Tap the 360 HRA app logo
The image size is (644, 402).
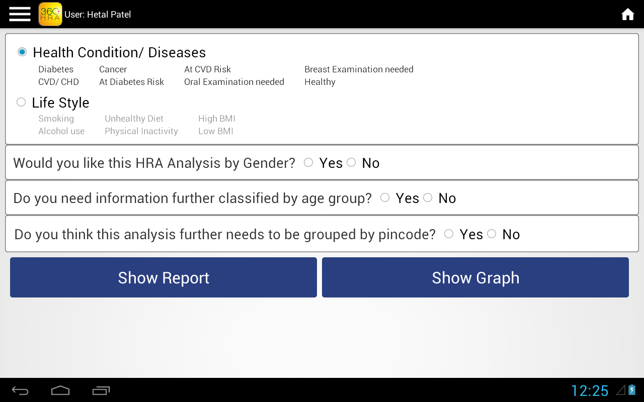[x=50, y=14]
